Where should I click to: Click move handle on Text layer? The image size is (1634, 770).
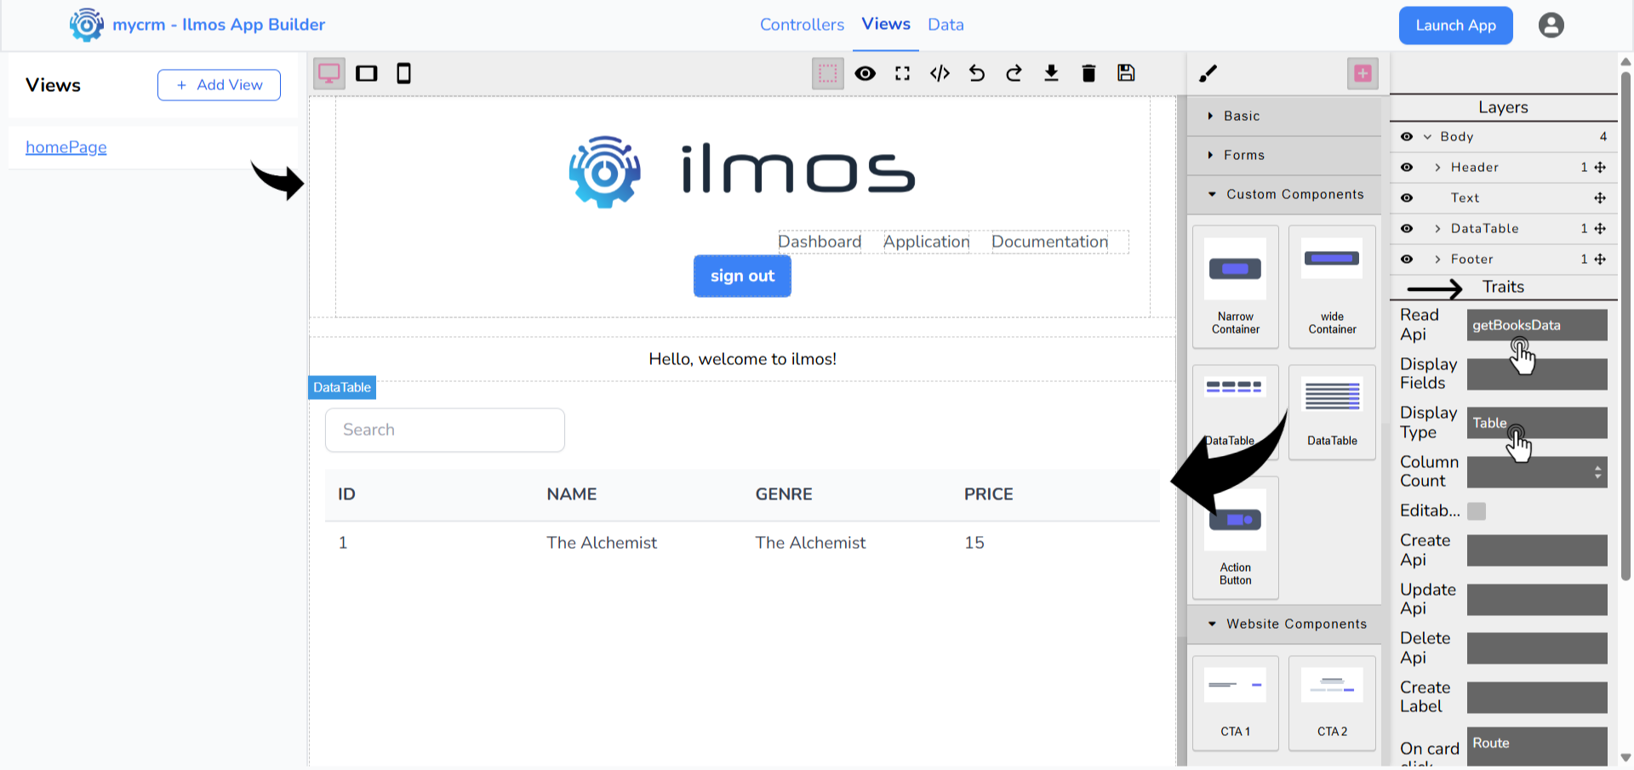click(x=1600, y=198)
